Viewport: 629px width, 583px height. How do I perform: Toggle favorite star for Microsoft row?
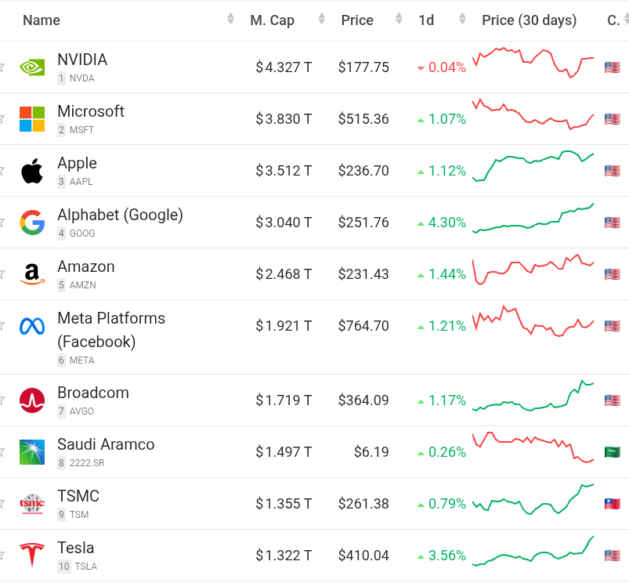2,119
